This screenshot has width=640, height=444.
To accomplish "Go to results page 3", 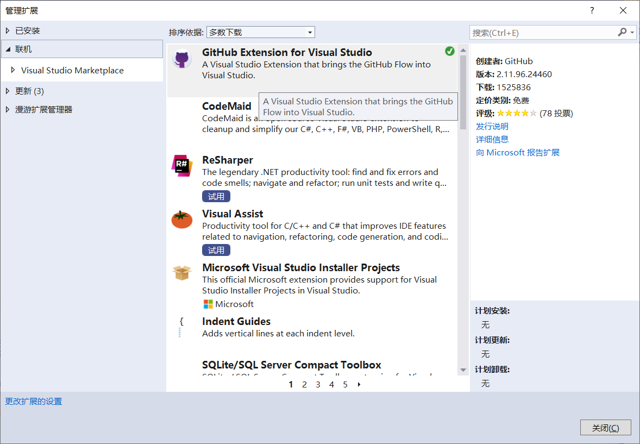I will click(x=317, y=384).
